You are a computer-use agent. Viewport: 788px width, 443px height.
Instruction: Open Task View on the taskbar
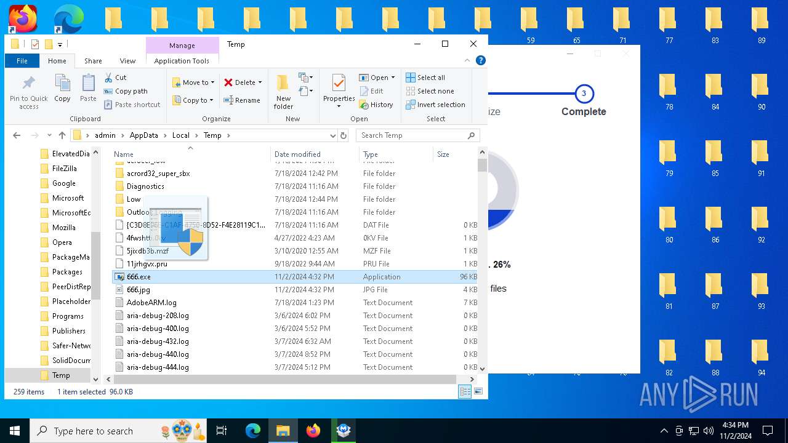tap(222, 431)
